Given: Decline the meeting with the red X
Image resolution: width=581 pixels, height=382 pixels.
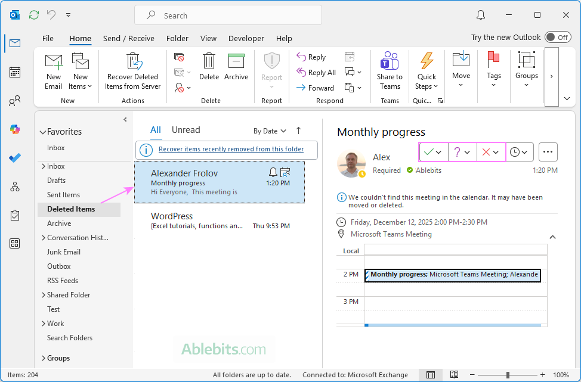Looking at the screenshot, I should point(486,152).
